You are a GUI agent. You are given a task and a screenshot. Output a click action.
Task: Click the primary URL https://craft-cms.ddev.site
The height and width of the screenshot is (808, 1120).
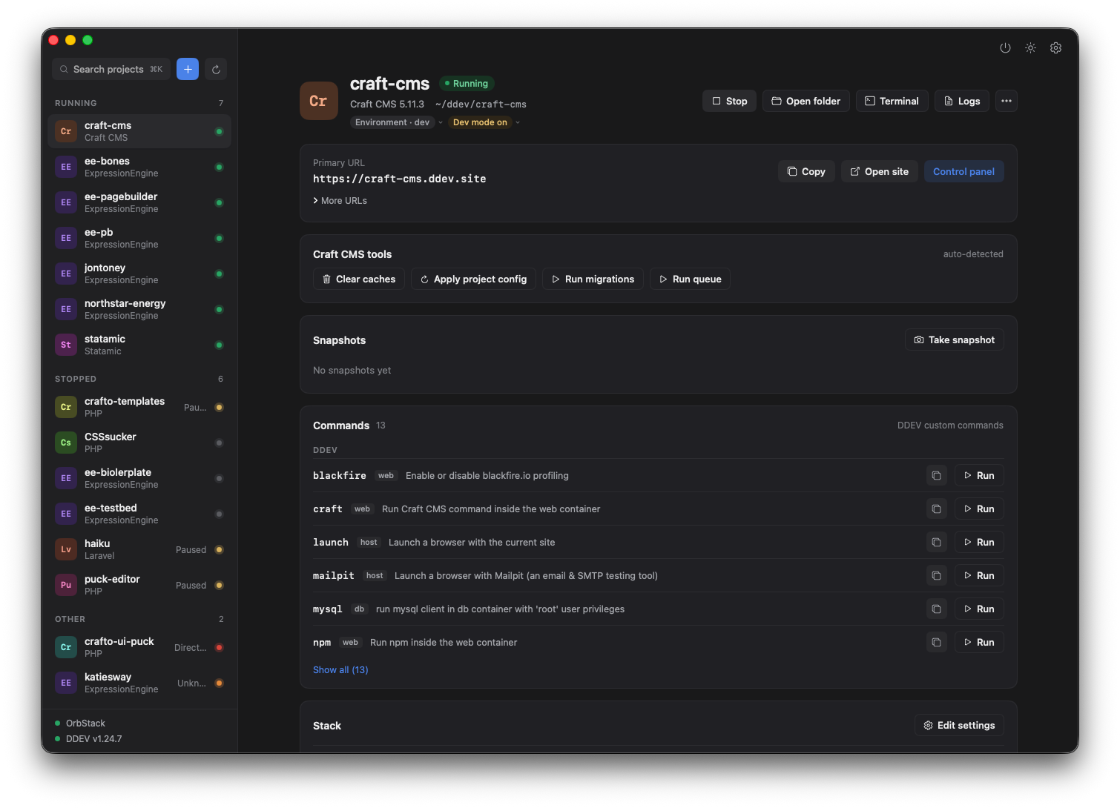[399, 179]
